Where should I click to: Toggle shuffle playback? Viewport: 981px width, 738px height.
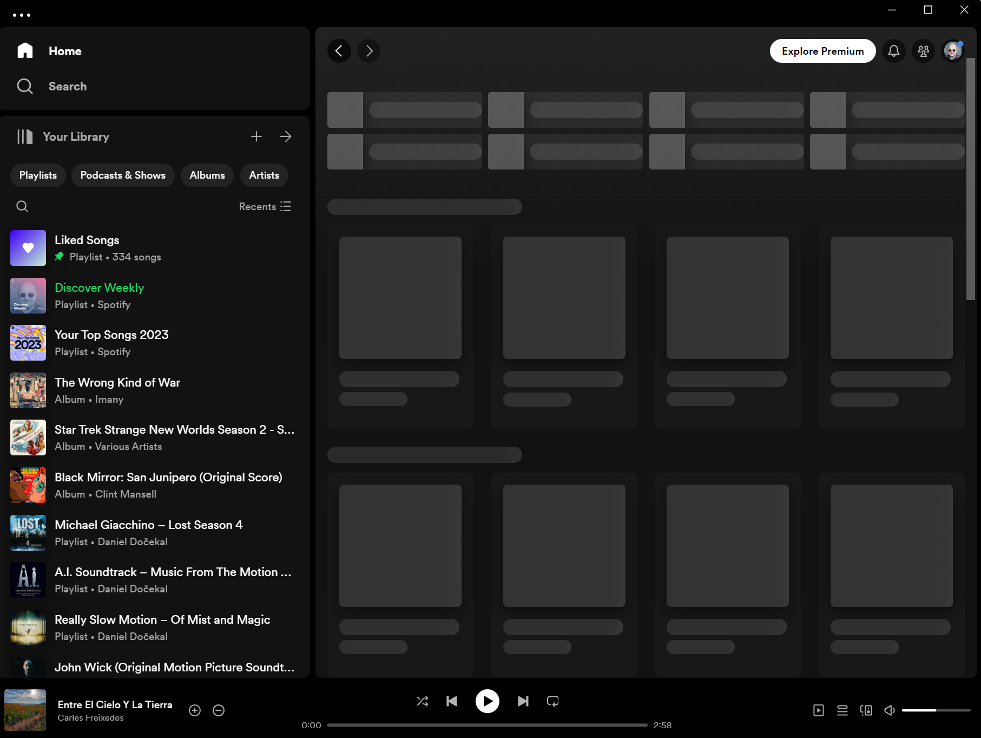pyautogui.click(x=422, y=701)
